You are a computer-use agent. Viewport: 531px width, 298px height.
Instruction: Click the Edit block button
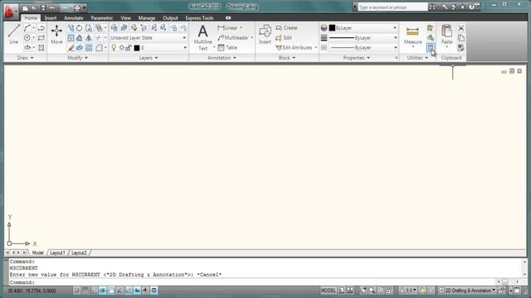click(284, 38)
